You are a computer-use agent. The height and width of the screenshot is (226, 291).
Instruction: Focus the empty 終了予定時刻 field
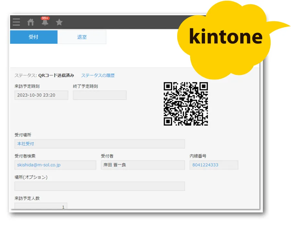100,95
